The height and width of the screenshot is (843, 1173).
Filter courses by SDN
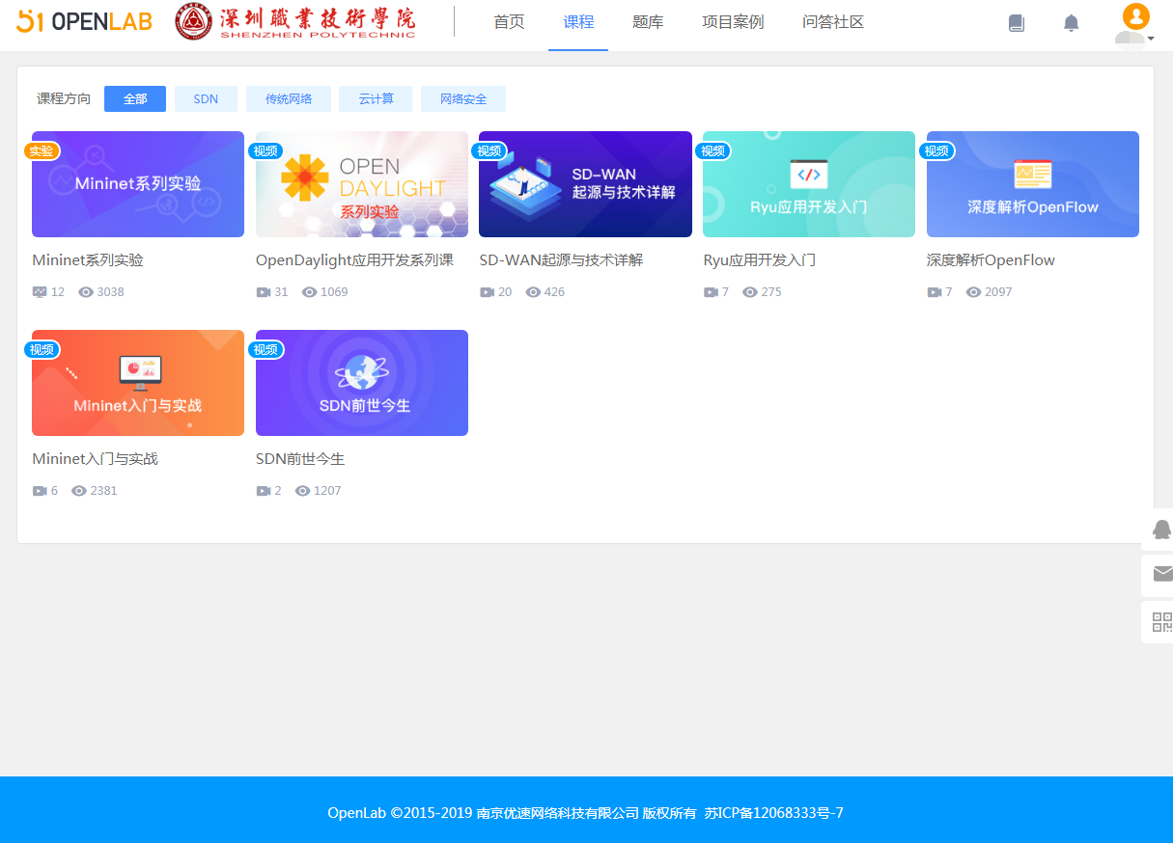pyautogui.click(x=206, y=99)
